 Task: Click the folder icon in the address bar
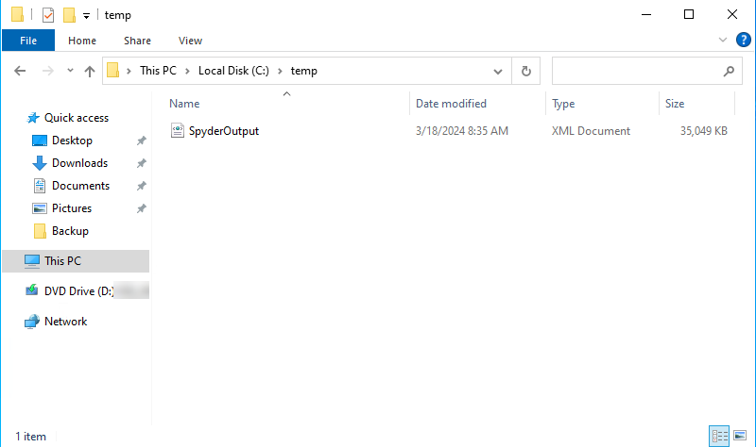[x=112, y=70]
